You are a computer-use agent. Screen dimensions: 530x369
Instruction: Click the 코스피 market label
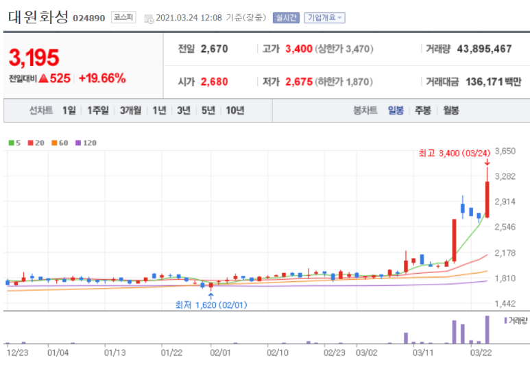point(123,17)
